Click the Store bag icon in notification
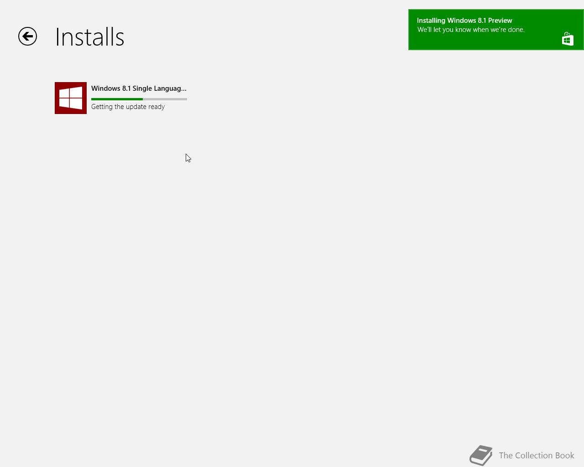The image size is (584, 467). pos(568,39)
